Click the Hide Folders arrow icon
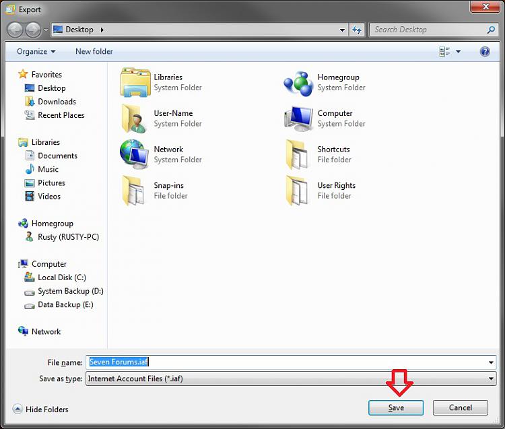The width and height of the screenshot is (505, 429). pyautogui.click(x=18, y=409)
